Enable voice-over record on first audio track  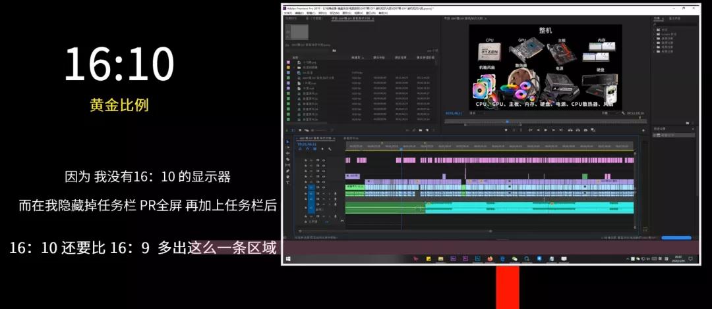tap(336, 193)
